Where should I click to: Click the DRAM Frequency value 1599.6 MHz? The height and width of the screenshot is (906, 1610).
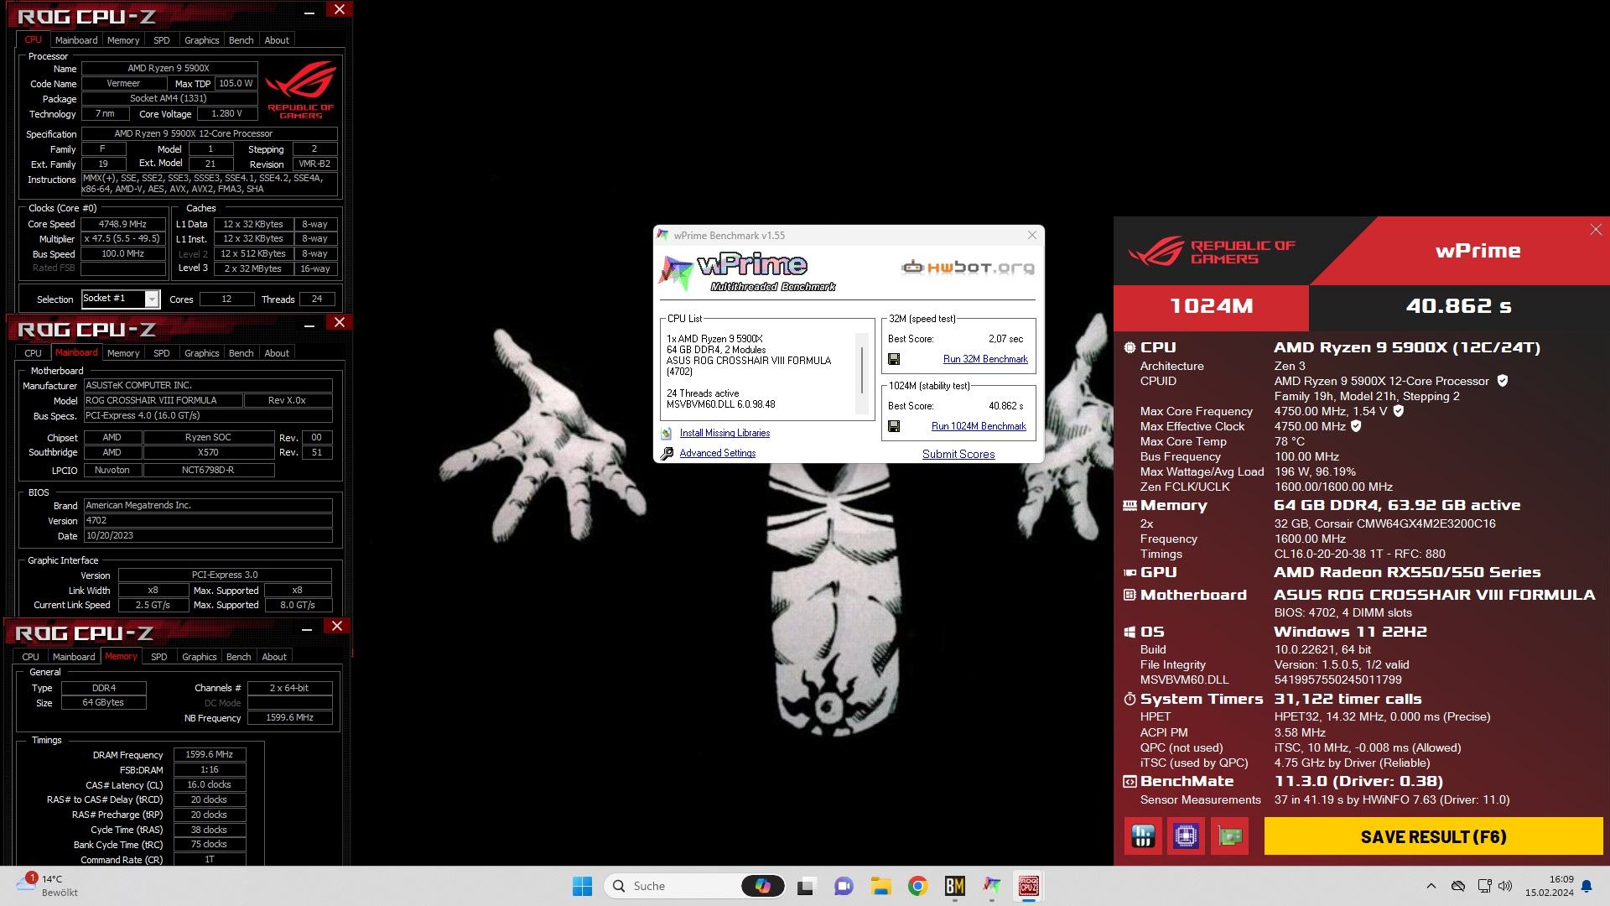tap(210, 754)
